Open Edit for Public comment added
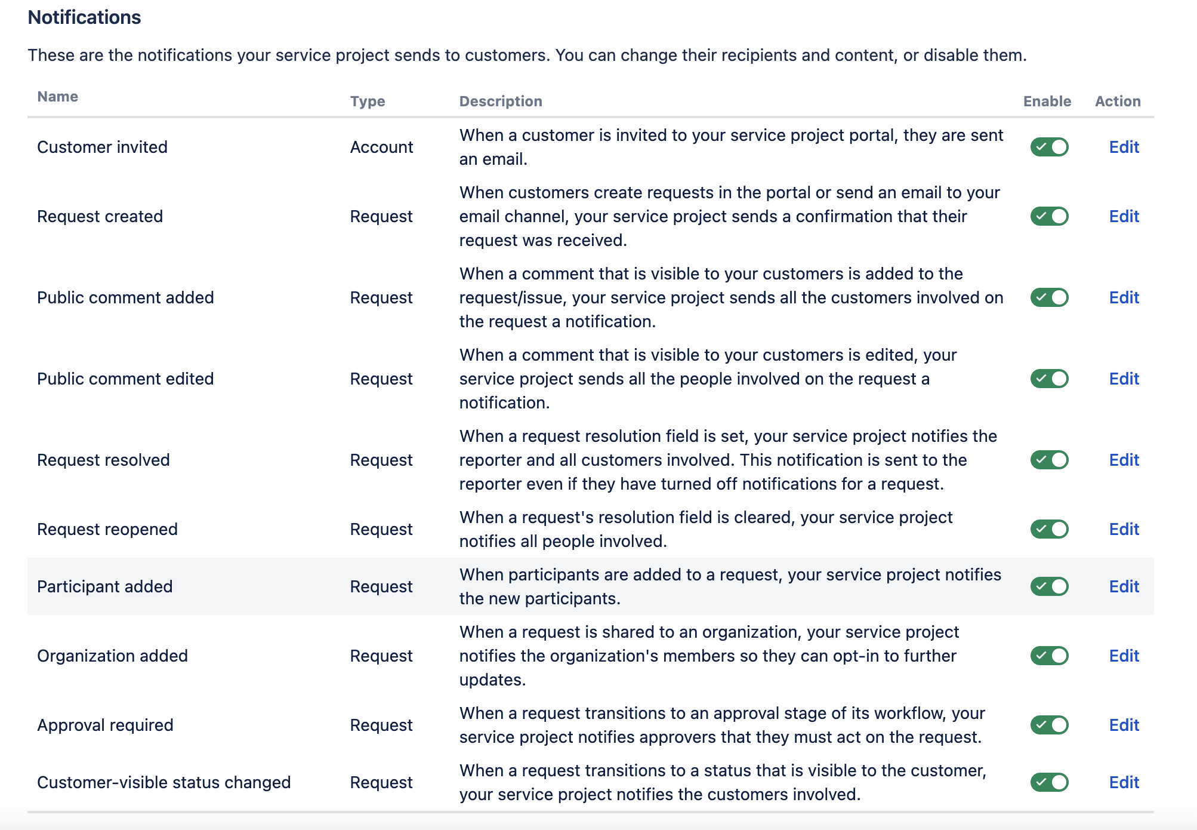 [x=1124, y=297]
